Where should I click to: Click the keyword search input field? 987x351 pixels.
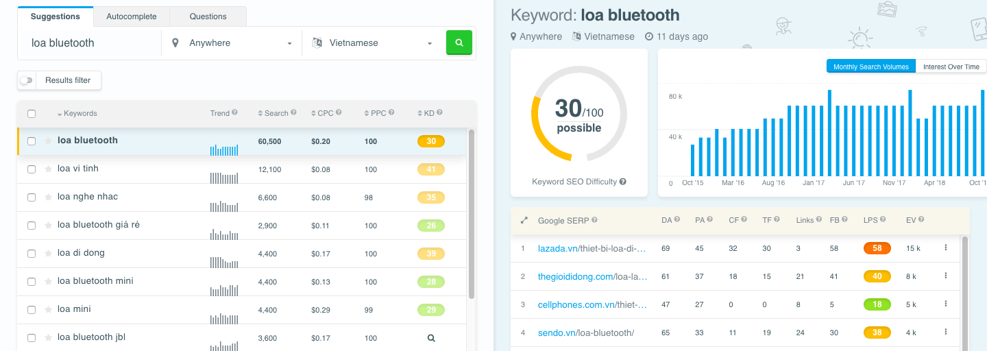(90, 43)
